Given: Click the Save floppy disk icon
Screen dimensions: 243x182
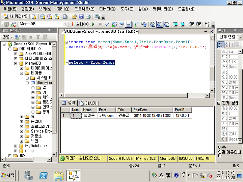Looking at the screenshot, I should [x=81, y=16].
